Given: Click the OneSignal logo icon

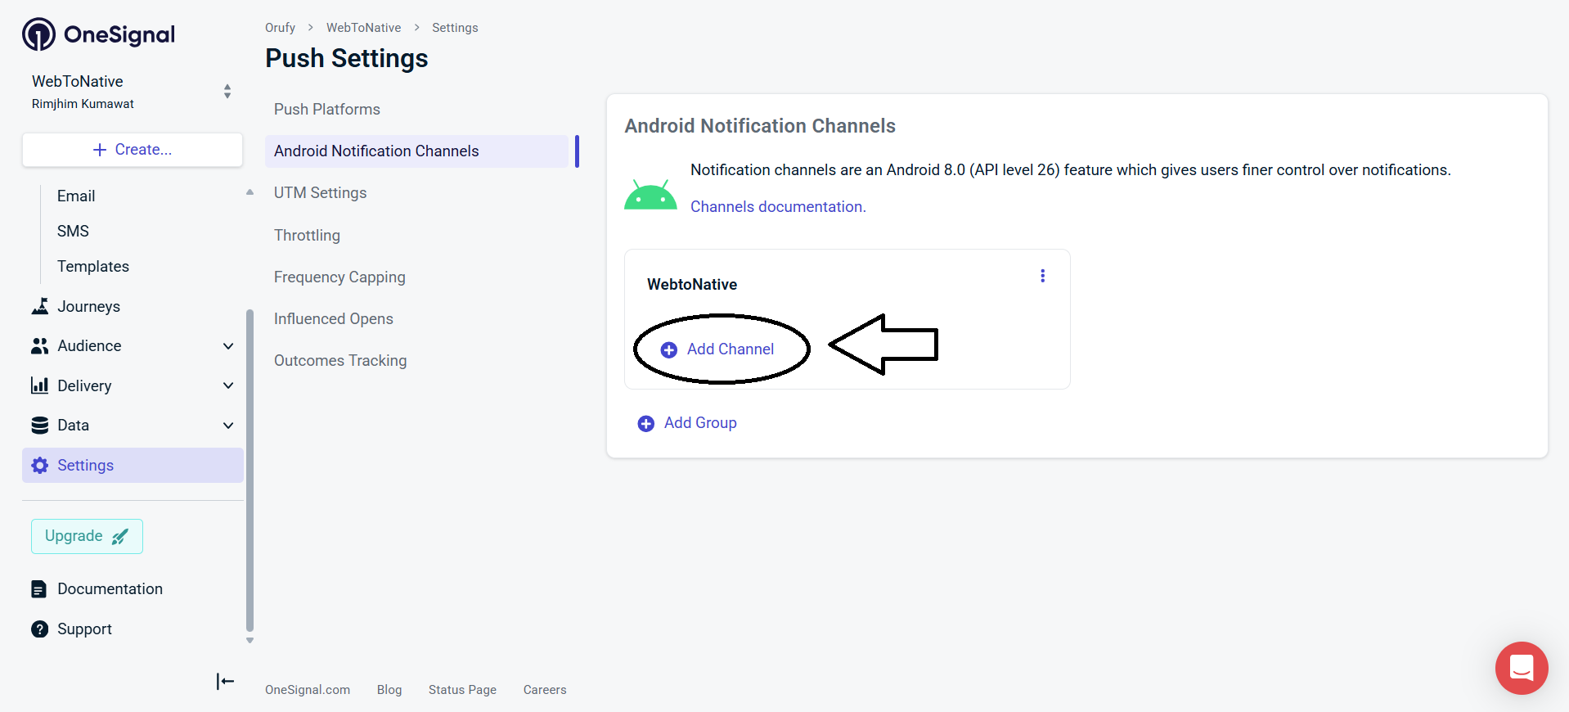Looking at the screenshot, I should [x=38, y=34].
